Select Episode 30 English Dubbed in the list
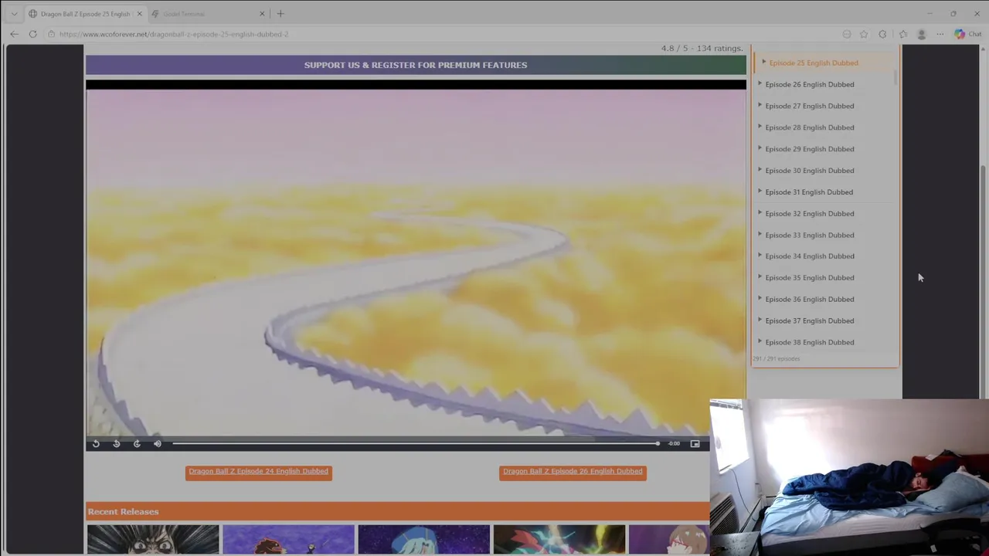Image resolution: width=989 pixels, height=556 pixels. click(809, 171)
